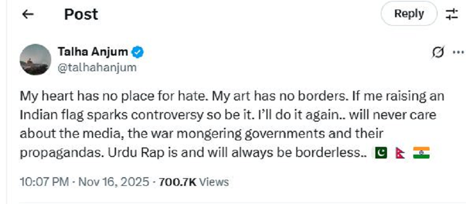Open Talha Anjum's profile picture
Screen dimensions: 466x204
click(35, 60)
